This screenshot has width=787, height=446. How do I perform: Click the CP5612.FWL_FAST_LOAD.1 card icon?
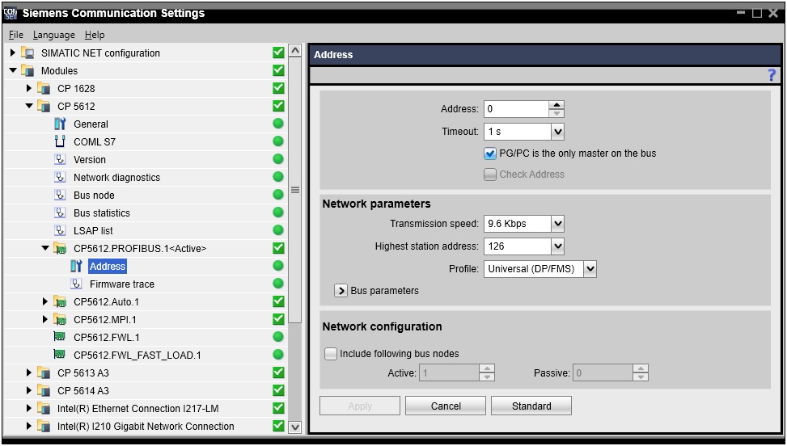point(60,355)
